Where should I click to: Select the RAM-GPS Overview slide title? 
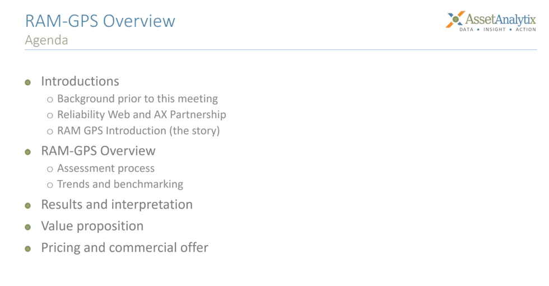[x=100, y=21]
